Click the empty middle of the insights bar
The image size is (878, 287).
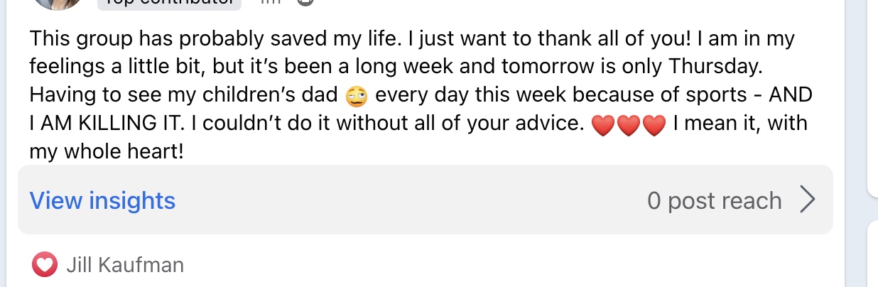click(x=412, y=201)
